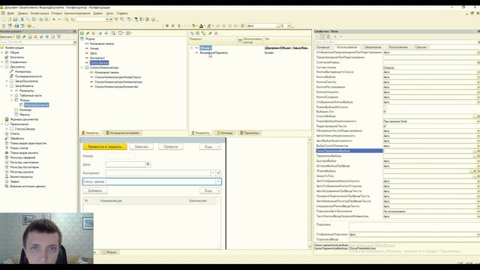Switch to the Оформление properties tab
This screenshot has height=270, width=480.
(373, 47)
